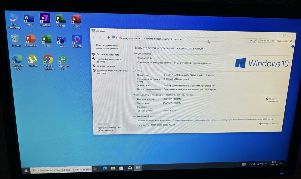Open the µTorrent desktop shortcut
The width and height of the screenshot is (301, 179).
click(33, 61)
